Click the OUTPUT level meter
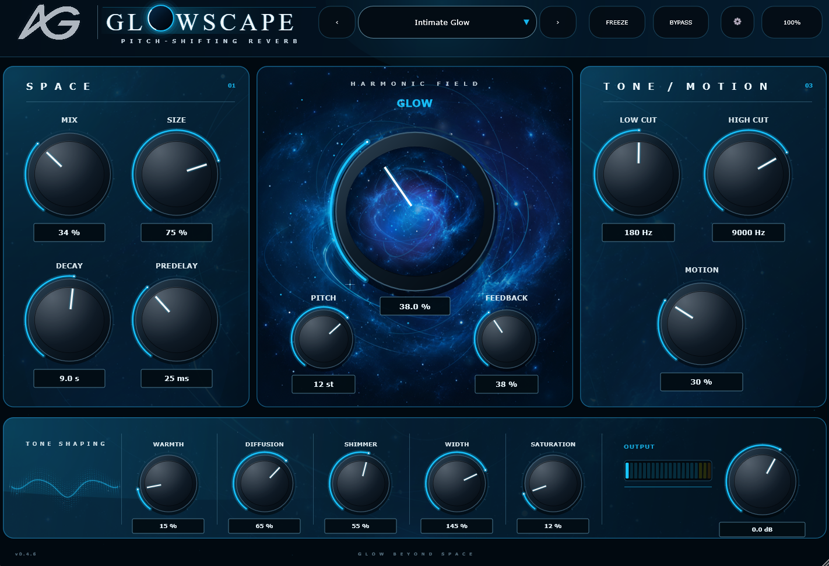Screen dimensions: 829x566 [x=668, y=470]
